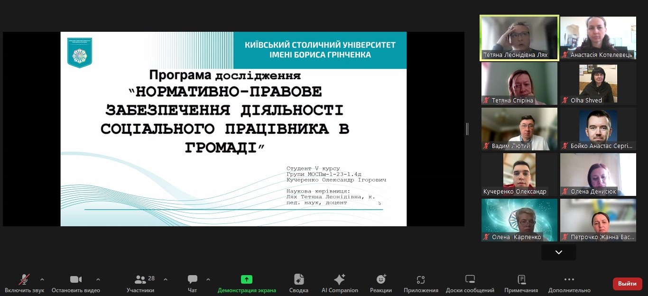Open the Реакции reactions icon
The width and height of the screenshot is (648, 296).
381,279
